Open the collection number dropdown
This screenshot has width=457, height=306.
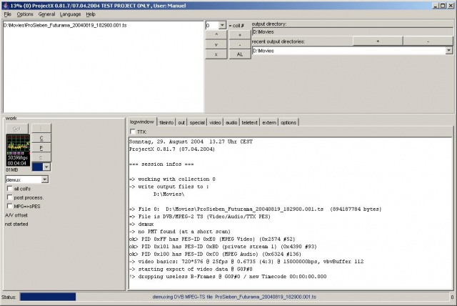pyautogui.click(x=222, y=25)
